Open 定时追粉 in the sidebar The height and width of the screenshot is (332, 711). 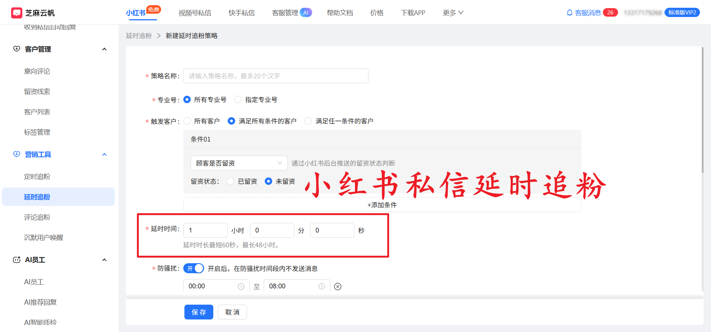pyautogui.click(x=37, y=176)
